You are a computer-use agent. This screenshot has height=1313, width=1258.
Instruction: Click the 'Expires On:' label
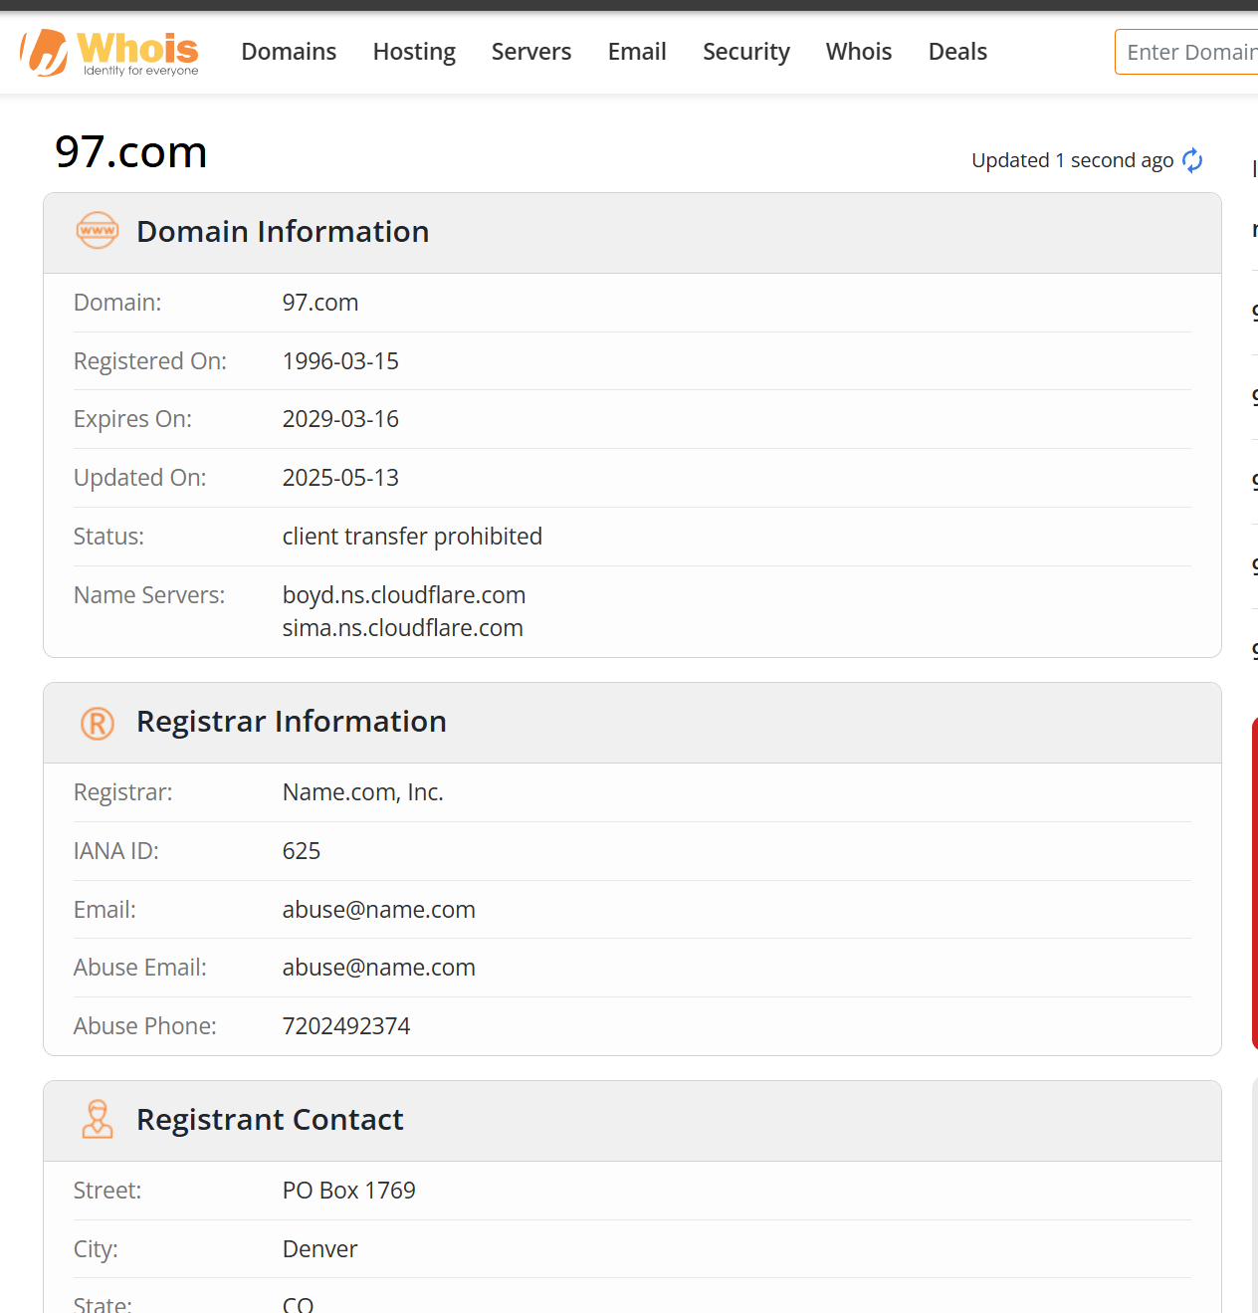133,419
